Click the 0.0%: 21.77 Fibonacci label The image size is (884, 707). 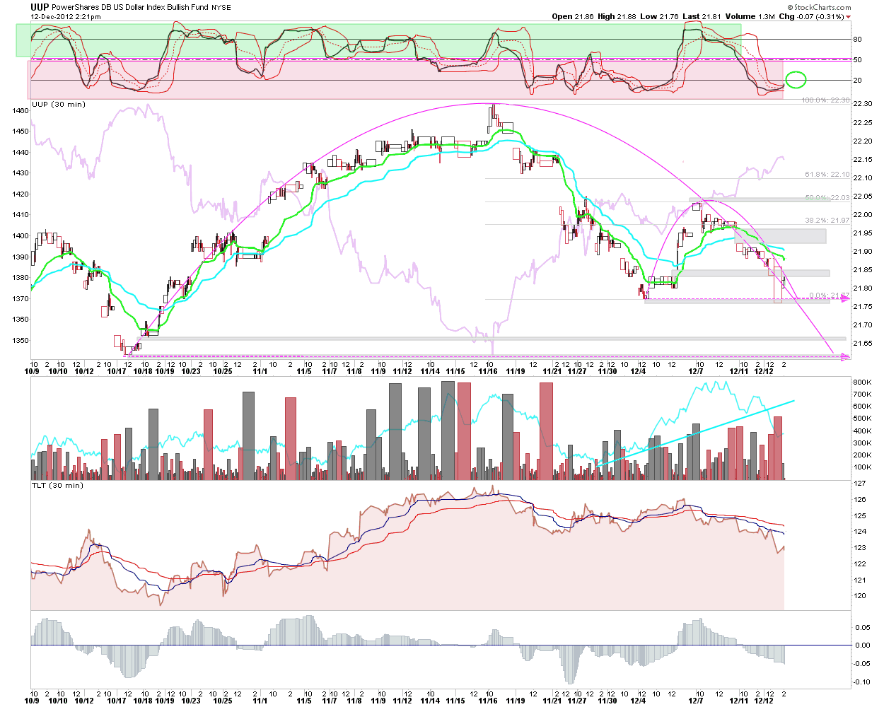coord(830,296)
